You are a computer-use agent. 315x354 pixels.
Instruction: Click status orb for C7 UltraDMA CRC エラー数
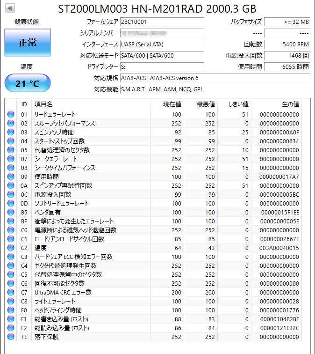point(11,292)
